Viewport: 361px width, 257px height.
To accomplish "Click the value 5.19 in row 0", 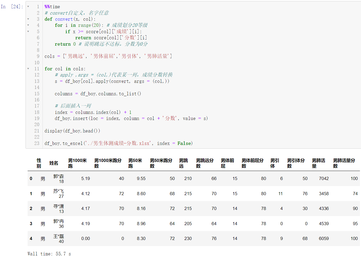I will pyautogui.click(x=86, y=179).
